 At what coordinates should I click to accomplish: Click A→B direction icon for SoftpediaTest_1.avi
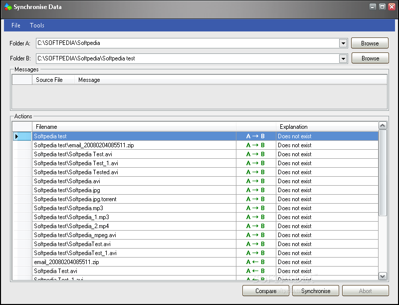[255, 253]
